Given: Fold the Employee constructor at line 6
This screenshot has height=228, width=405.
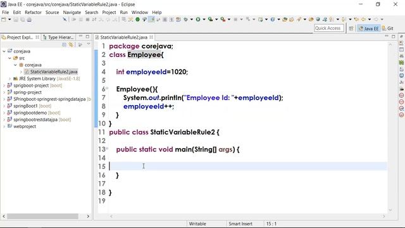Looking at the screenshot, I should click(x=107, y=89).
